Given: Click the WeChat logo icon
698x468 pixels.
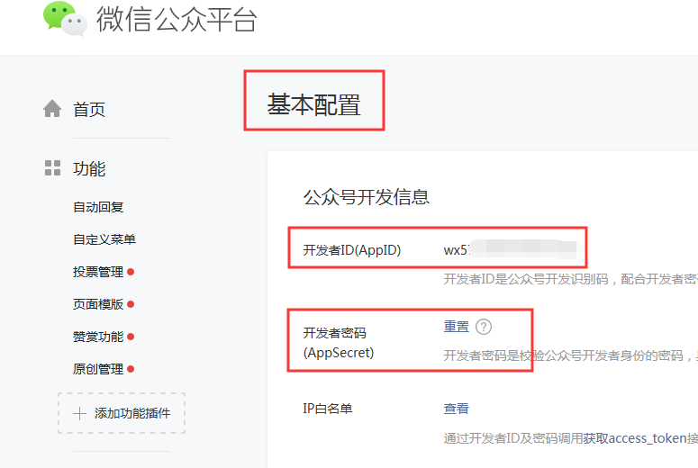Looking at the screenshot, I should coord(65,18).
